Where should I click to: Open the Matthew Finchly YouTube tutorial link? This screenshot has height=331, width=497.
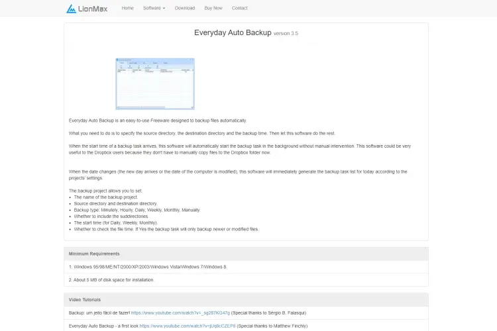[188, 326]
